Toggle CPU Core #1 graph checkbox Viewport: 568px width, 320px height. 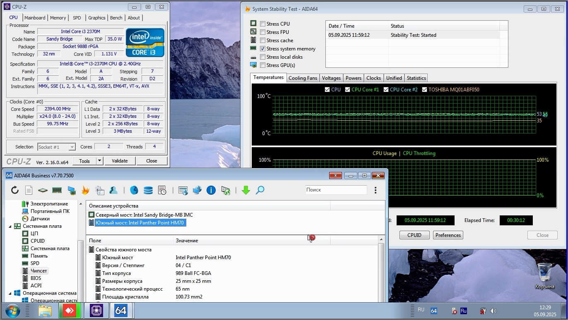[x=348, y=90]
